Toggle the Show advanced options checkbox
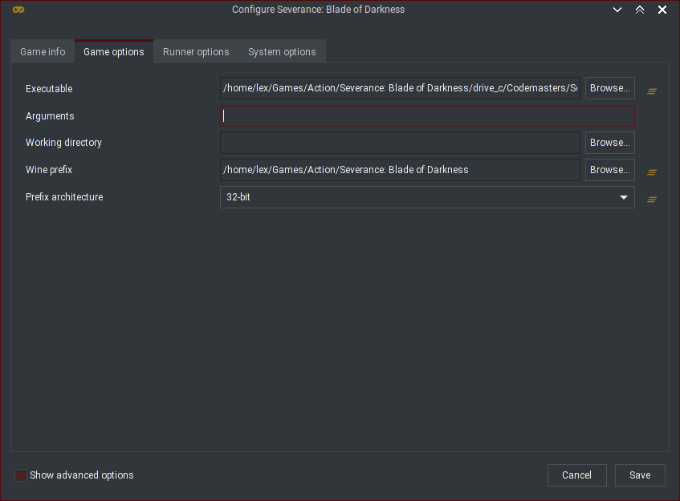Screen dimensions: 680x501 coord(21,475)
